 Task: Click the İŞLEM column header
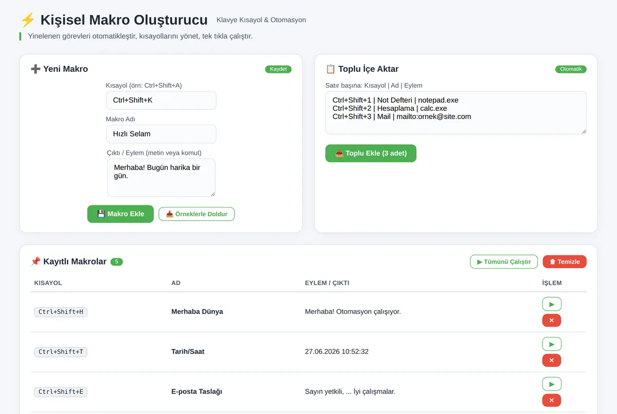pyautogui.click(x=552, y=283)
